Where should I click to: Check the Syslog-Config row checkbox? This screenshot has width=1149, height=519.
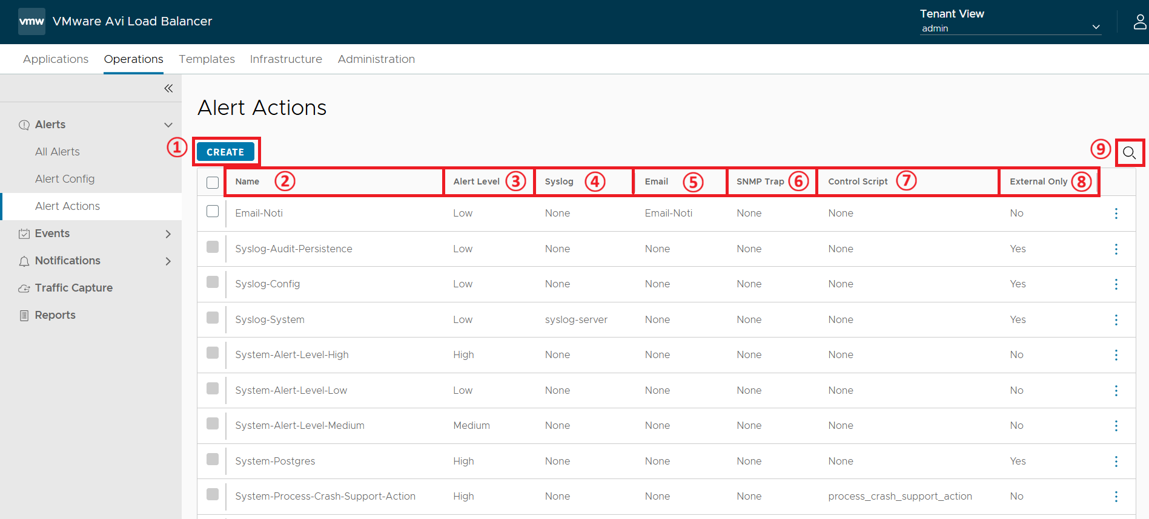point(213,282)
